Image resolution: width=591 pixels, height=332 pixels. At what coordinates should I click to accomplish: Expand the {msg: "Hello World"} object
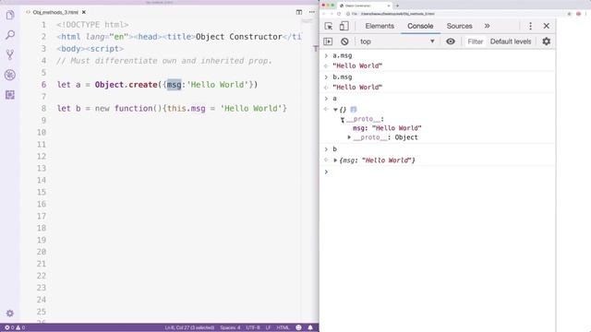click(335, 160)
